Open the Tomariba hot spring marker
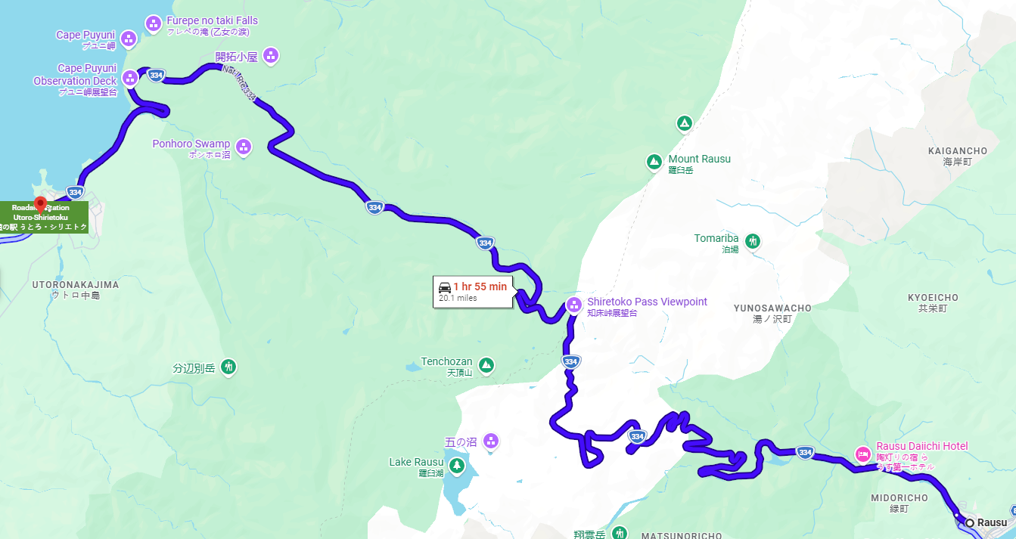The width and height of the screenshot is (1016, 539). pos(753,241)
